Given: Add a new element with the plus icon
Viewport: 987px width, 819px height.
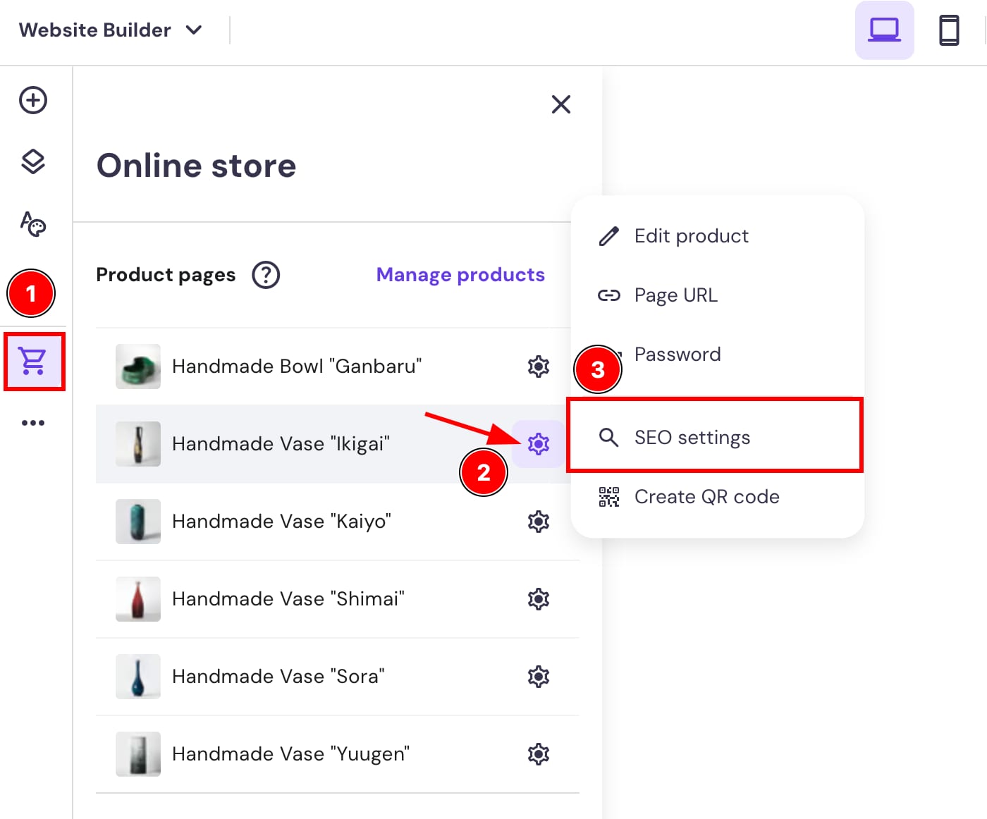Looking at the screenshot, I should [x=32, y=100].
